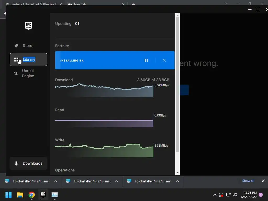
Task: Click the 253MB/s write rate
Action: click(161, 146)
